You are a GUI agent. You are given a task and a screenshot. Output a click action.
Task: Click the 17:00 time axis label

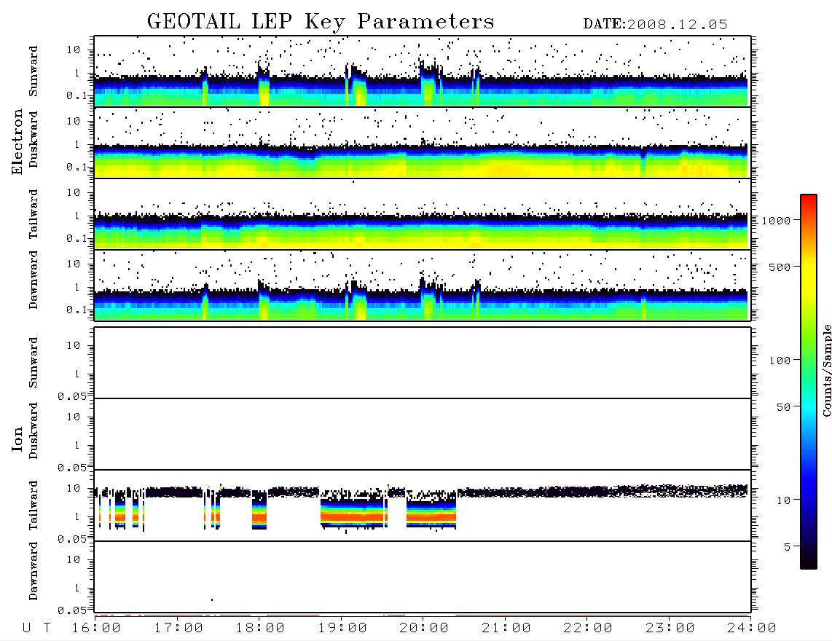(178, 629)
